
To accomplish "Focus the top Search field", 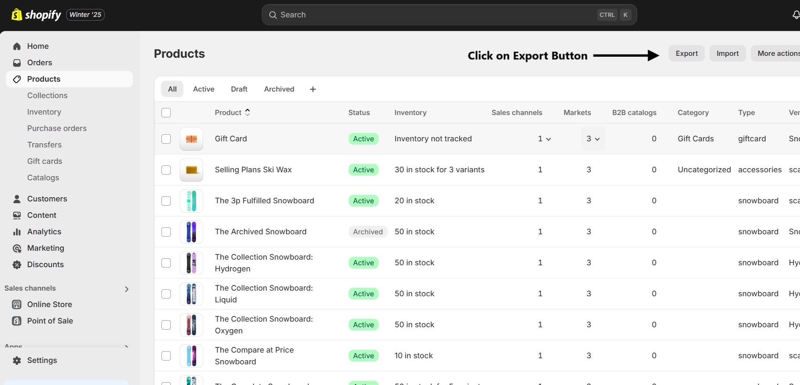I will click(x=449, y=15).
